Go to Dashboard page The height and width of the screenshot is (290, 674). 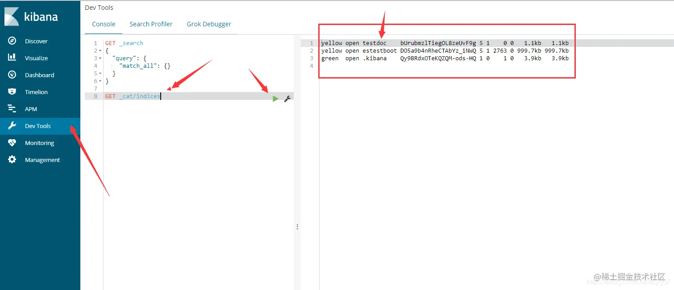point(39,75)
